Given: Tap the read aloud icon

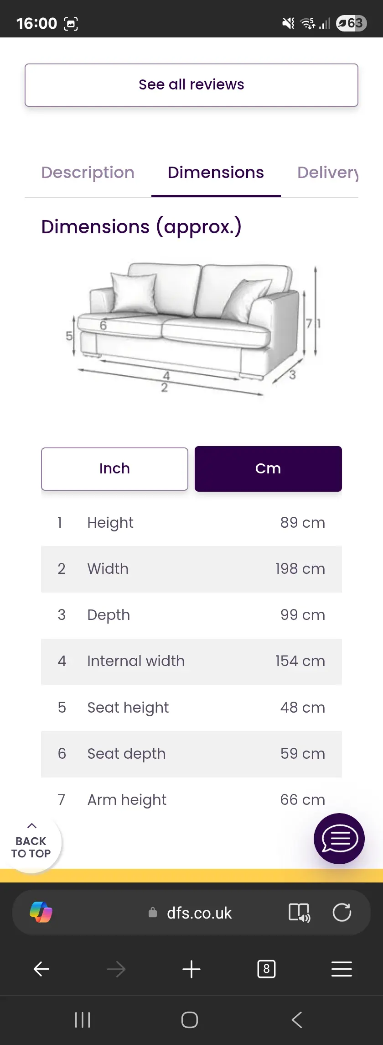Looking at the screenshot, I should pyautogui.click(x=300, y=913).
